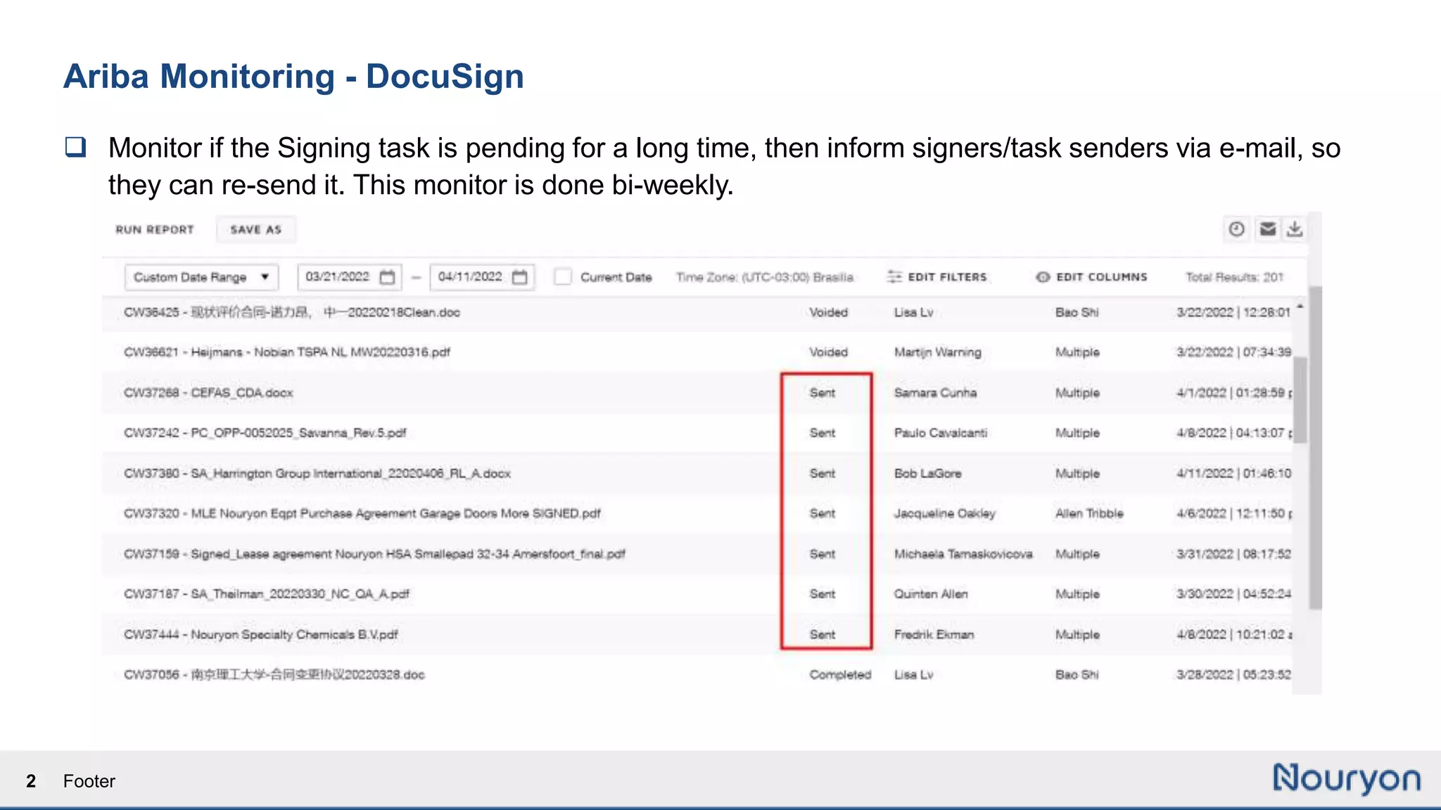The width and height of the screenshot is (1441, 810).
Task: Click the 04/11/2022 end date field
Action: (x=470, y=277)
